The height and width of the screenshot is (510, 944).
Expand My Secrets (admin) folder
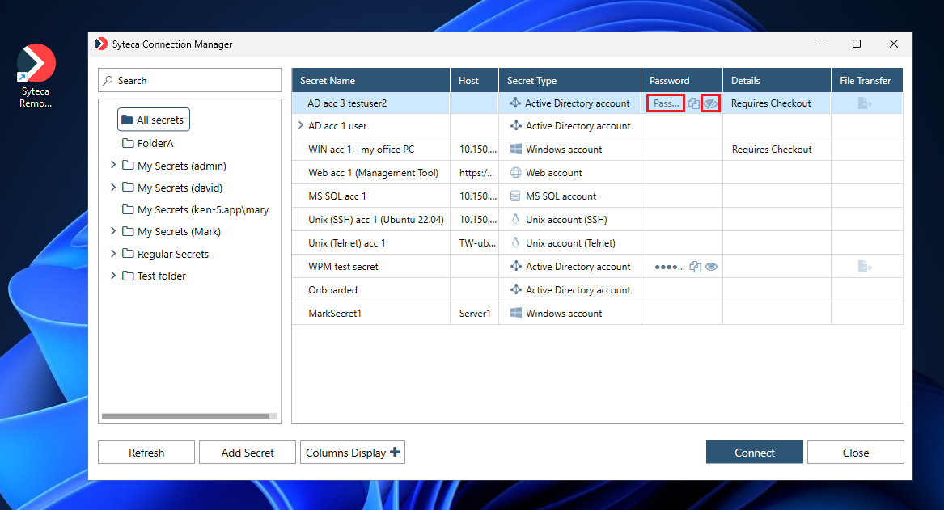pyautogui.click(x=112, y=166)
